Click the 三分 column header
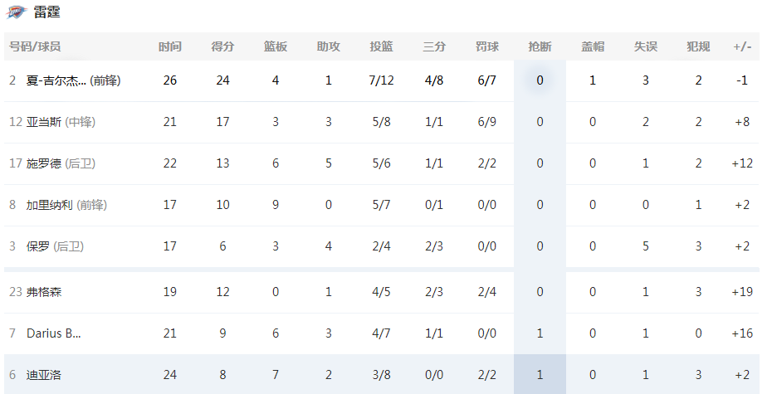The width and height of the screenshot is (772, 394). point(434,46)
